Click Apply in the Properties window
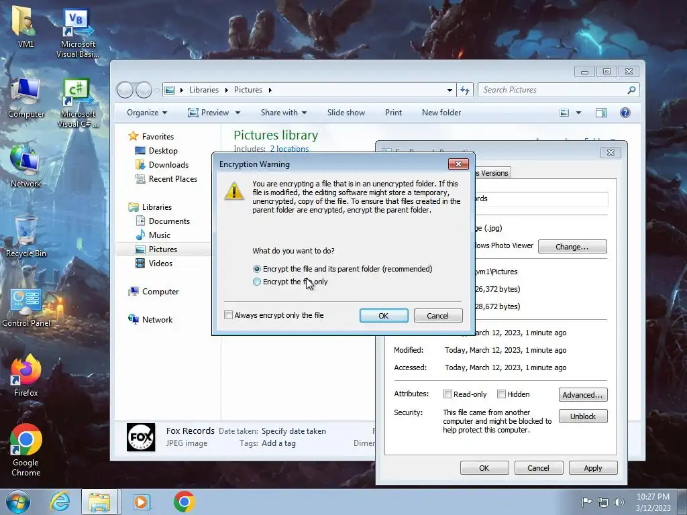This screenshot has height=515, width=687. pos(593,467)
